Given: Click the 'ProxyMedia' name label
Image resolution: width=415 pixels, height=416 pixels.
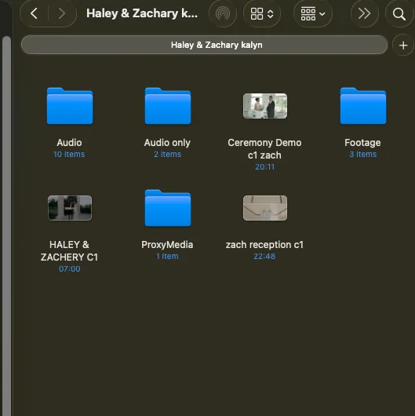Looking at the screenshot, I should [167, 245].
